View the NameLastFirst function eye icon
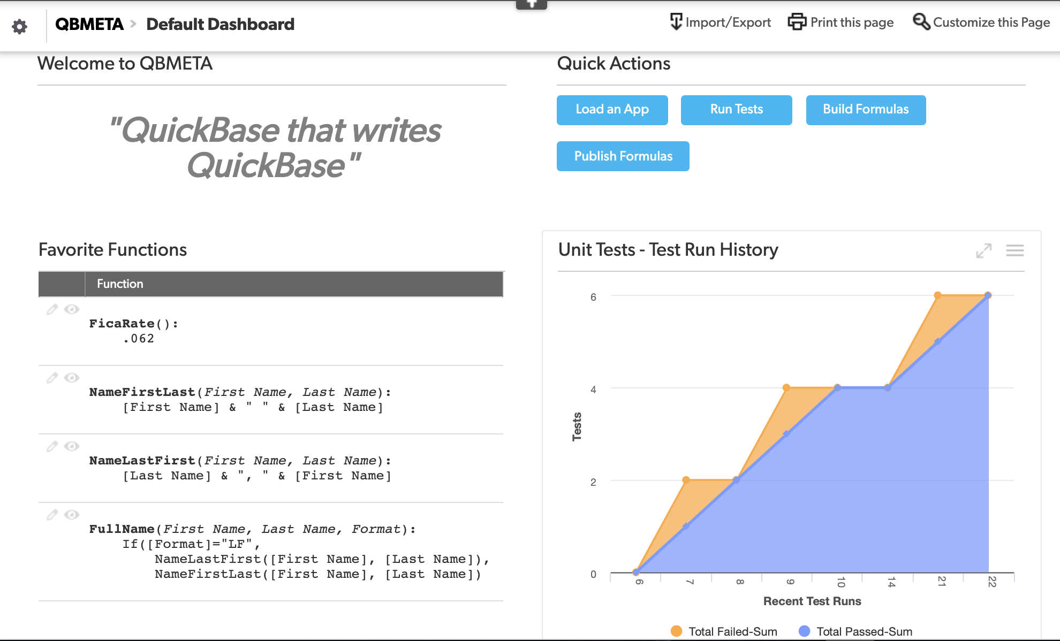Viewport: 1060px width, 641px height. [72, 446]
